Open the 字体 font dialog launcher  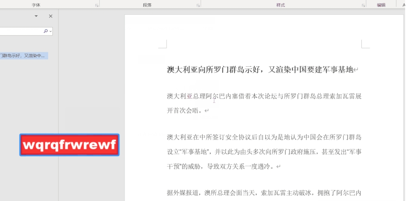click(97, 5)
